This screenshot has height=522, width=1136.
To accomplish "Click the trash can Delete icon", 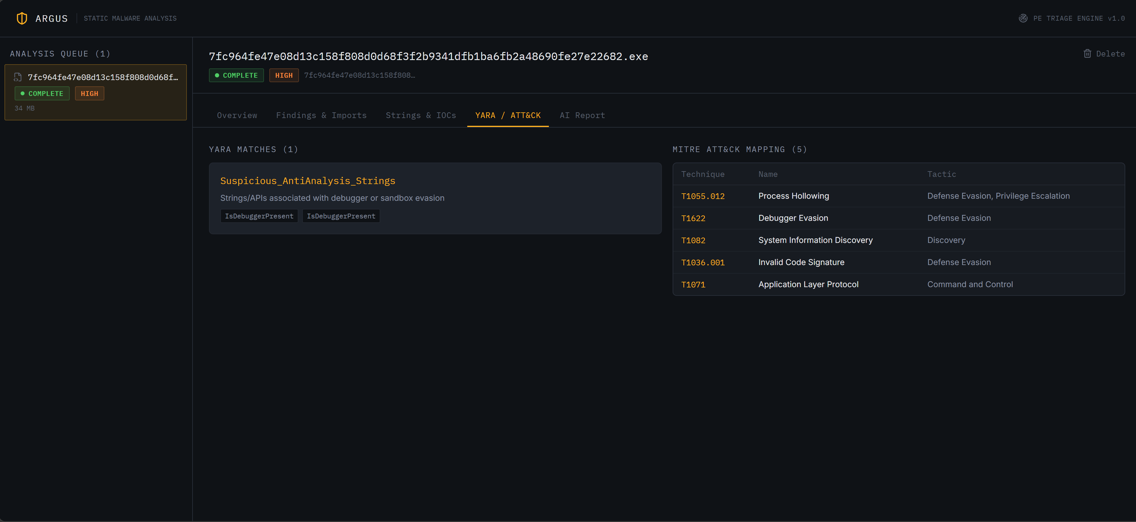I will (1088, 54).
